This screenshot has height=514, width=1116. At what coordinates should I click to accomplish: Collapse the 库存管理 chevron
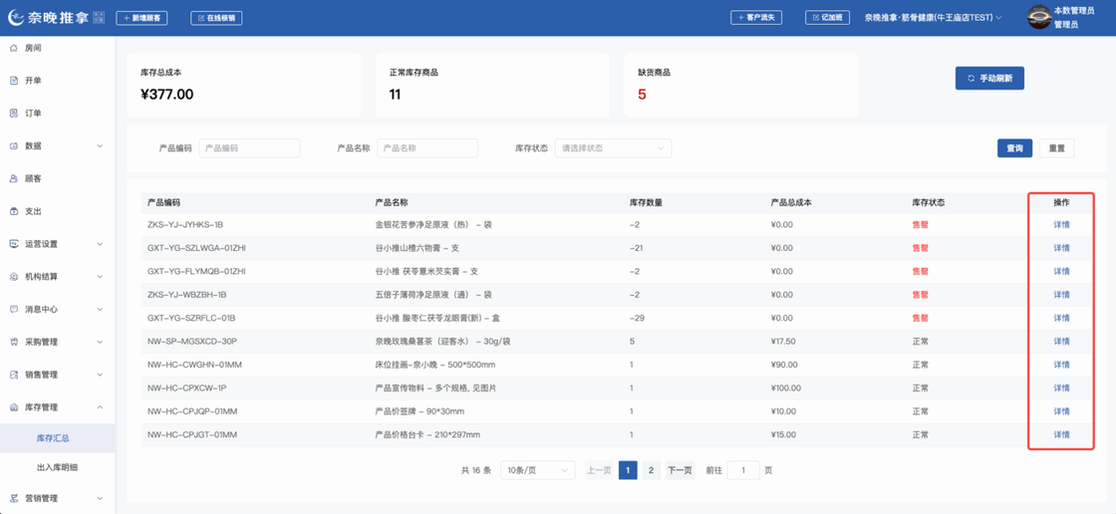coord(100,407)
